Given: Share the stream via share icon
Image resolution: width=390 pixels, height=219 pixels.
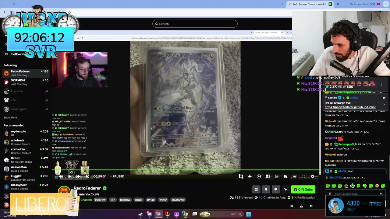Looking at the screenshot, I should point(292,206).
